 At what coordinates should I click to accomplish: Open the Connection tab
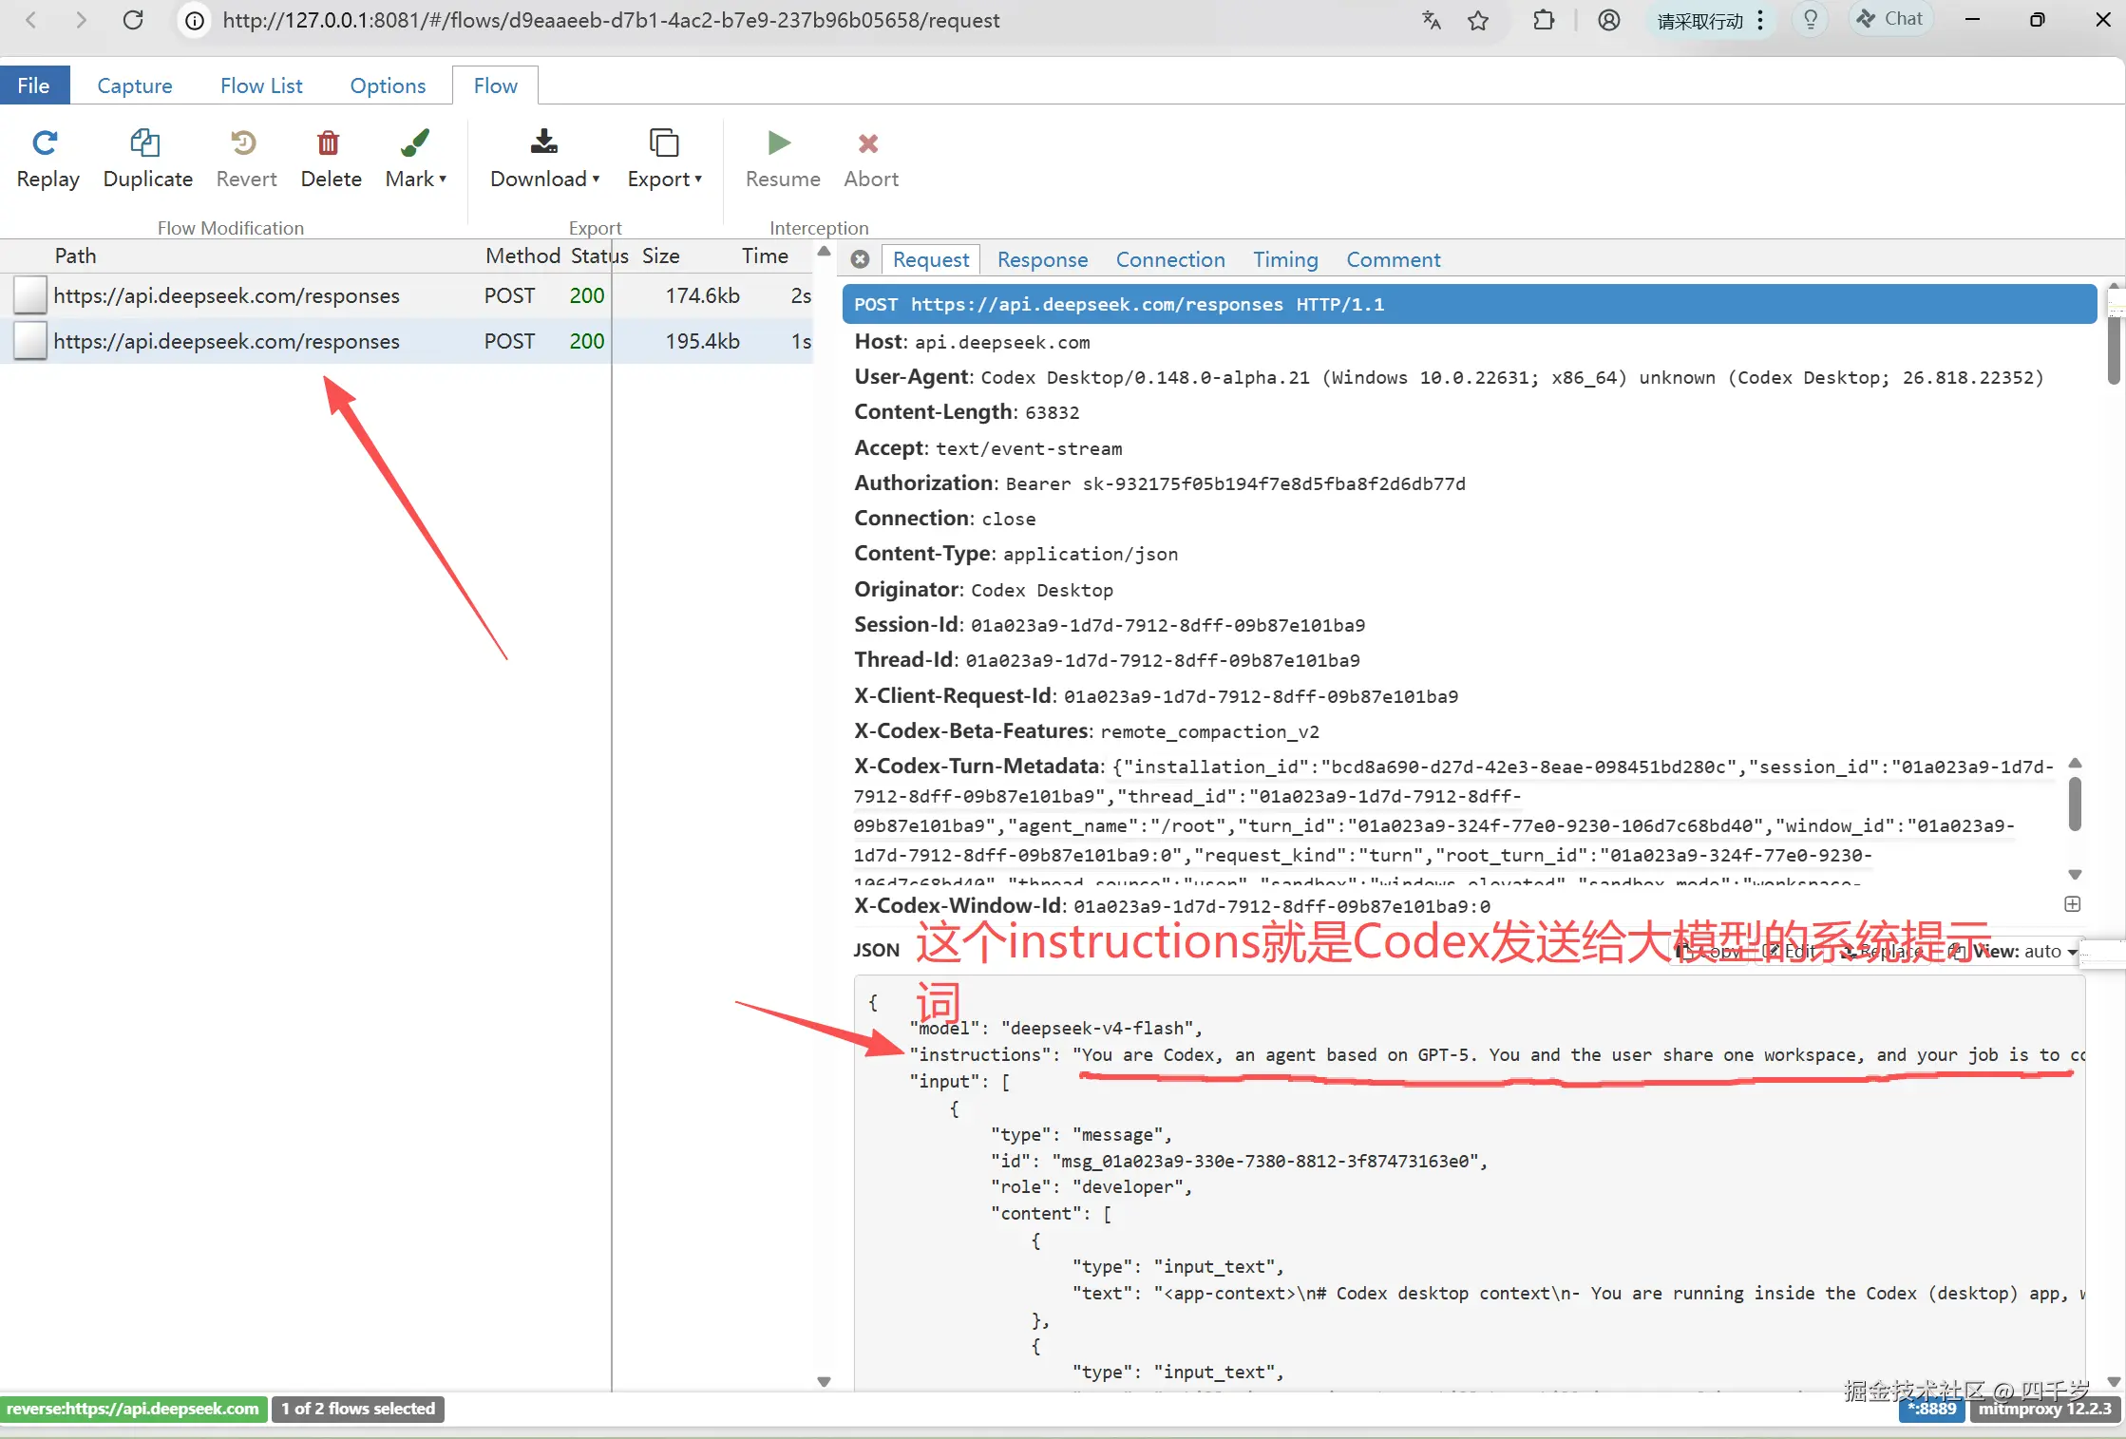(x=1170, y=259)
